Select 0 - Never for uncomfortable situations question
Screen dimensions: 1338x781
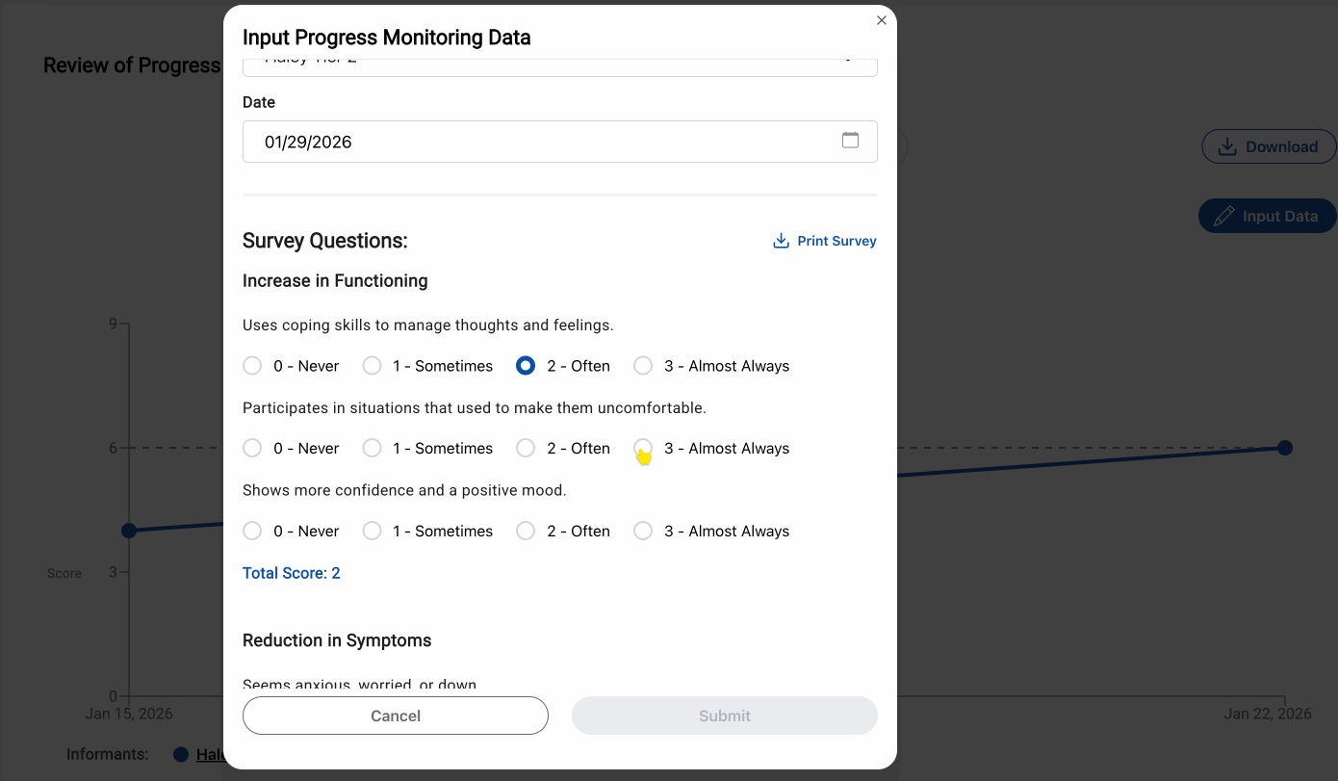tap(252, 448)
